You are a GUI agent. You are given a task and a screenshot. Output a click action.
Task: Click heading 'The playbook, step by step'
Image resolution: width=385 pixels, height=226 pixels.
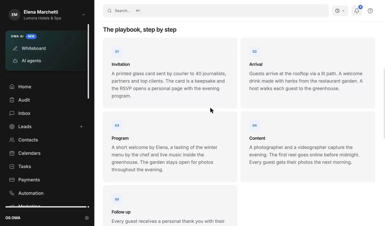(x=140, y=29)
